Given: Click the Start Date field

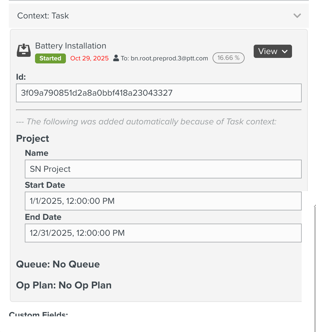Looking at the screenshot, I should (163, 201).
